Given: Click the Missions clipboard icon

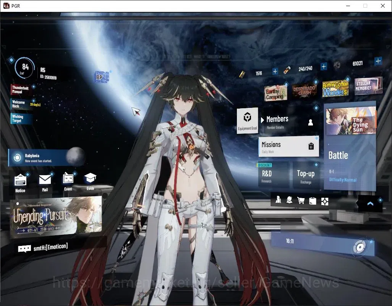Looking at the screenshot, I should [311, 146].
